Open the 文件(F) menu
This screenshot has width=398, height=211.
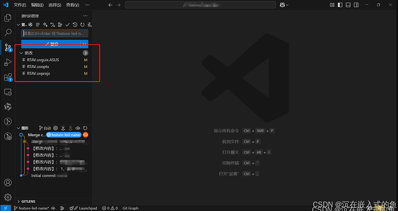[20, 5]
